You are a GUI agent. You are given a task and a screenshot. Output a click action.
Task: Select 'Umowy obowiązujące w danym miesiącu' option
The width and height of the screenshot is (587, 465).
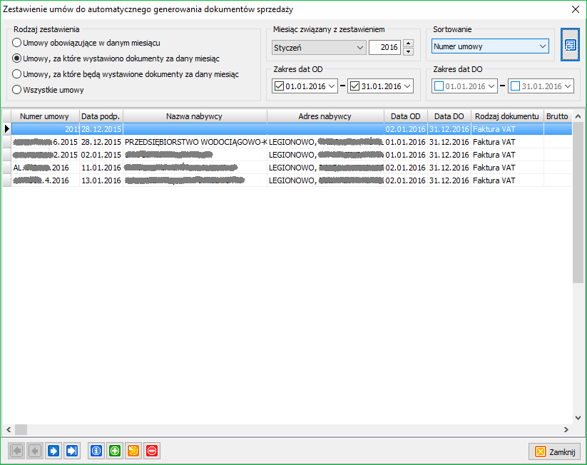(x=17, y=43)
